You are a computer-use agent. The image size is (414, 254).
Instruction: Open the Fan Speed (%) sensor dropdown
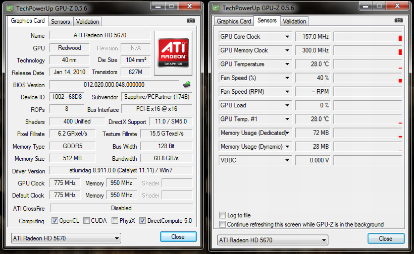(287, 78)
